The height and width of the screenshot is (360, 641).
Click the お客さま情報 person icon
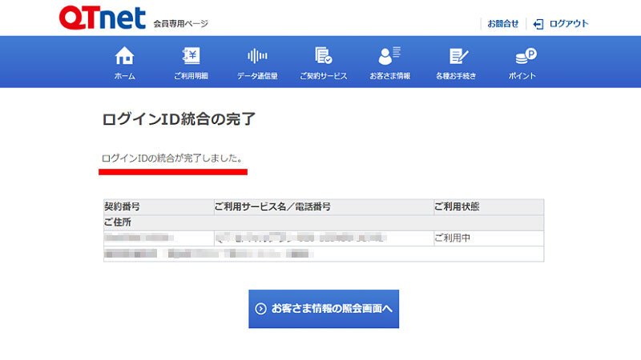coord(389,57)
